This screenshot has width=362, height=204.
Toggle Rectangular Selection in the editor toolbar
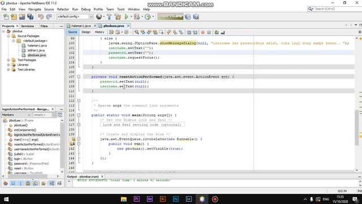161,32
